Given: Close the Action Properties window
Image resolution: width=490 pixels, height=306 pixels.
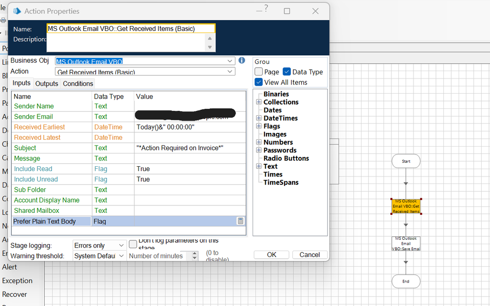Looking at the screenshot, I should [315, 11].
